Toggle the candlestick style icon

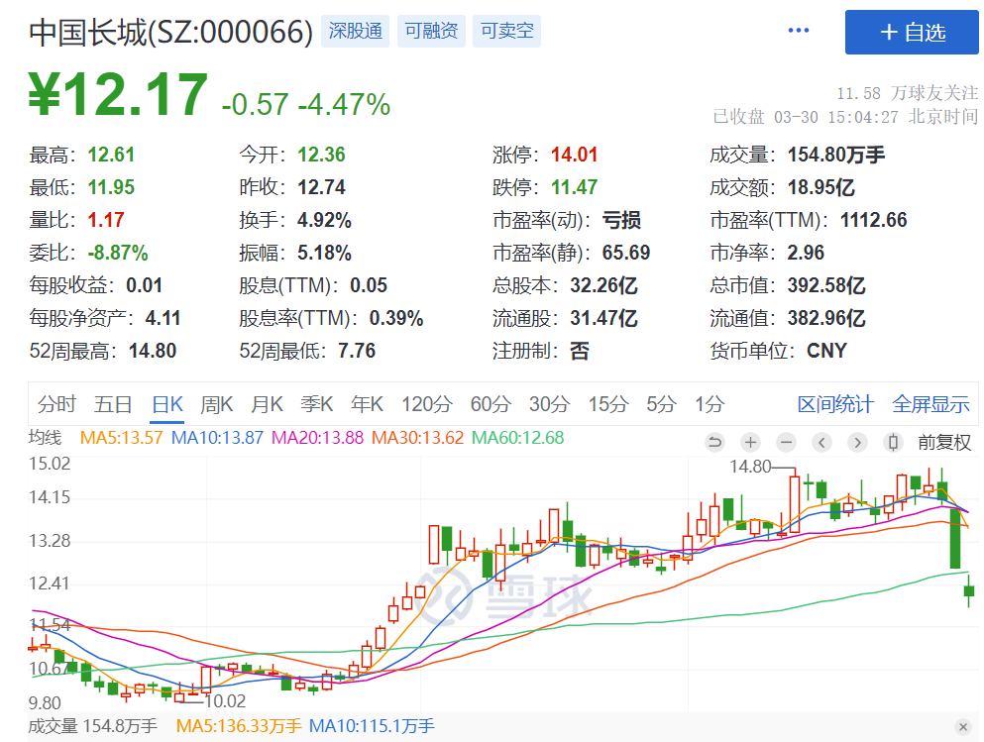[x=893, y=443]
